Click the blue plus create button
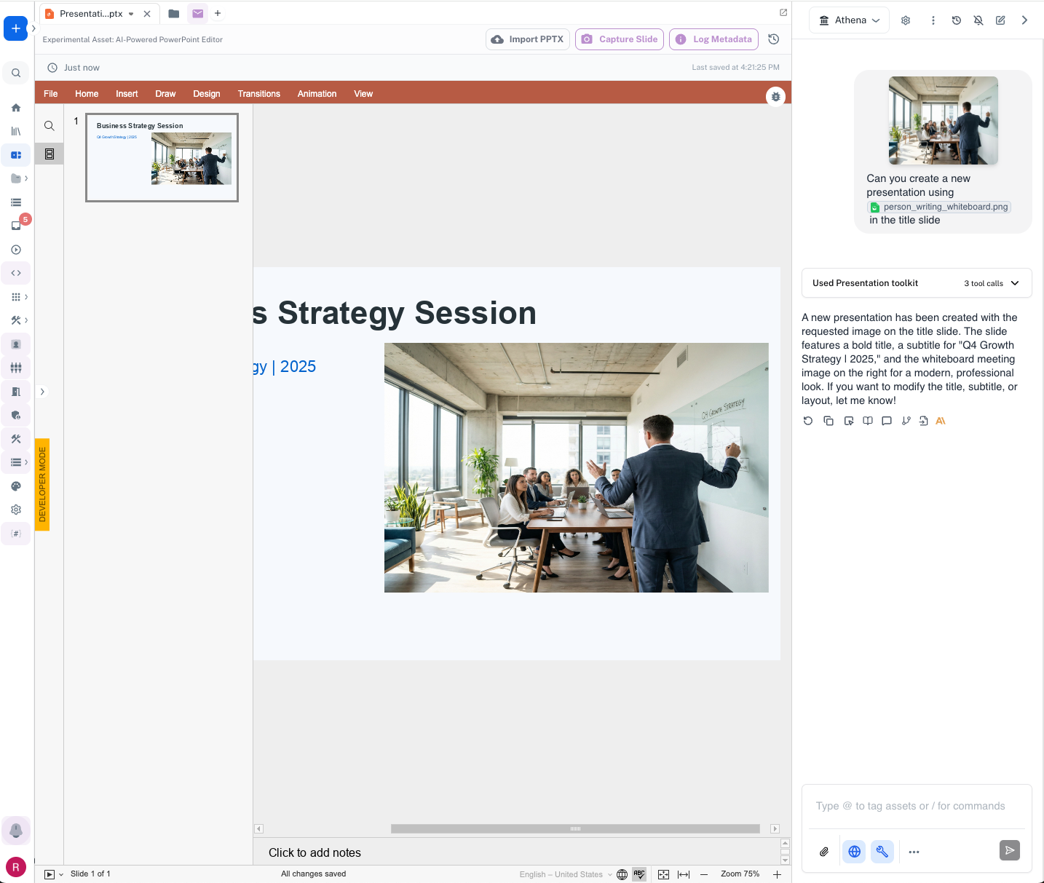1044x883 pixels. click(15, 28)
